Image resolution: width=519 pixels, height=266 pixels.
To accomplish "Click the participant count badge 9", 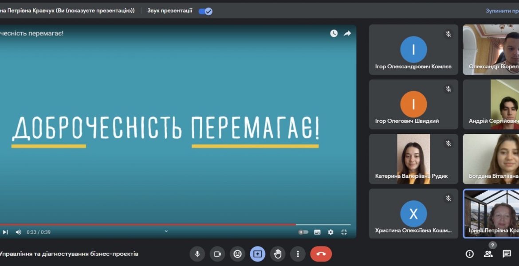I will tap(492, 245).
